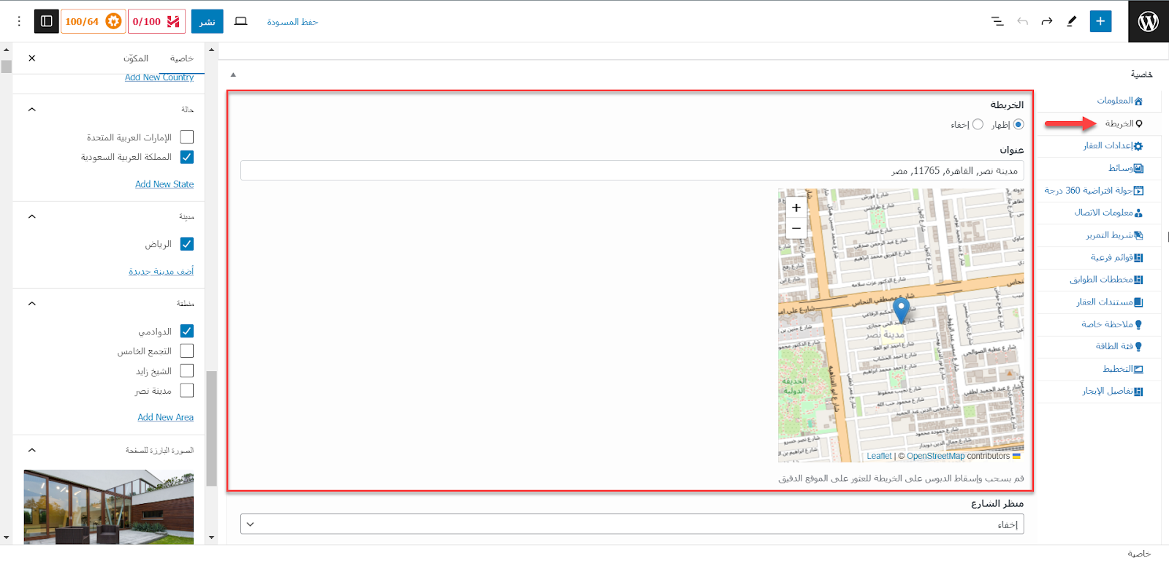Open the Leaflet attribution link

[x=879, y=456]
